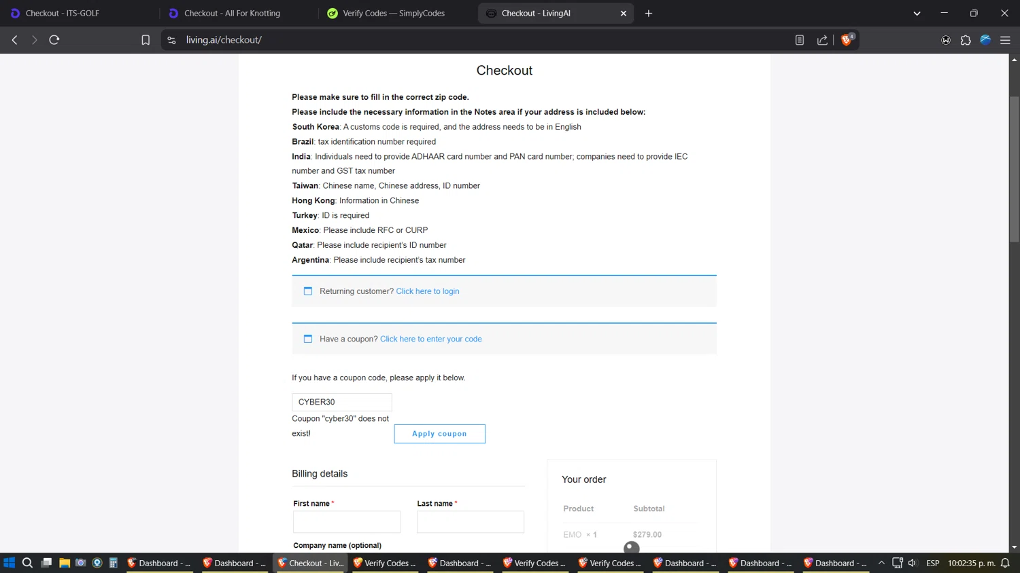The image size is (1020, 573).
Task: Open the notifications bell icon
Action: 1005,563
